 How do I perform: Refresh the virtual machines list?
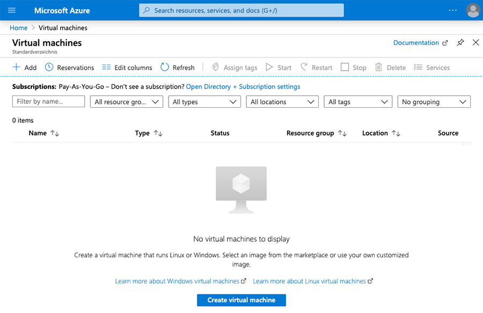[178, 68]
